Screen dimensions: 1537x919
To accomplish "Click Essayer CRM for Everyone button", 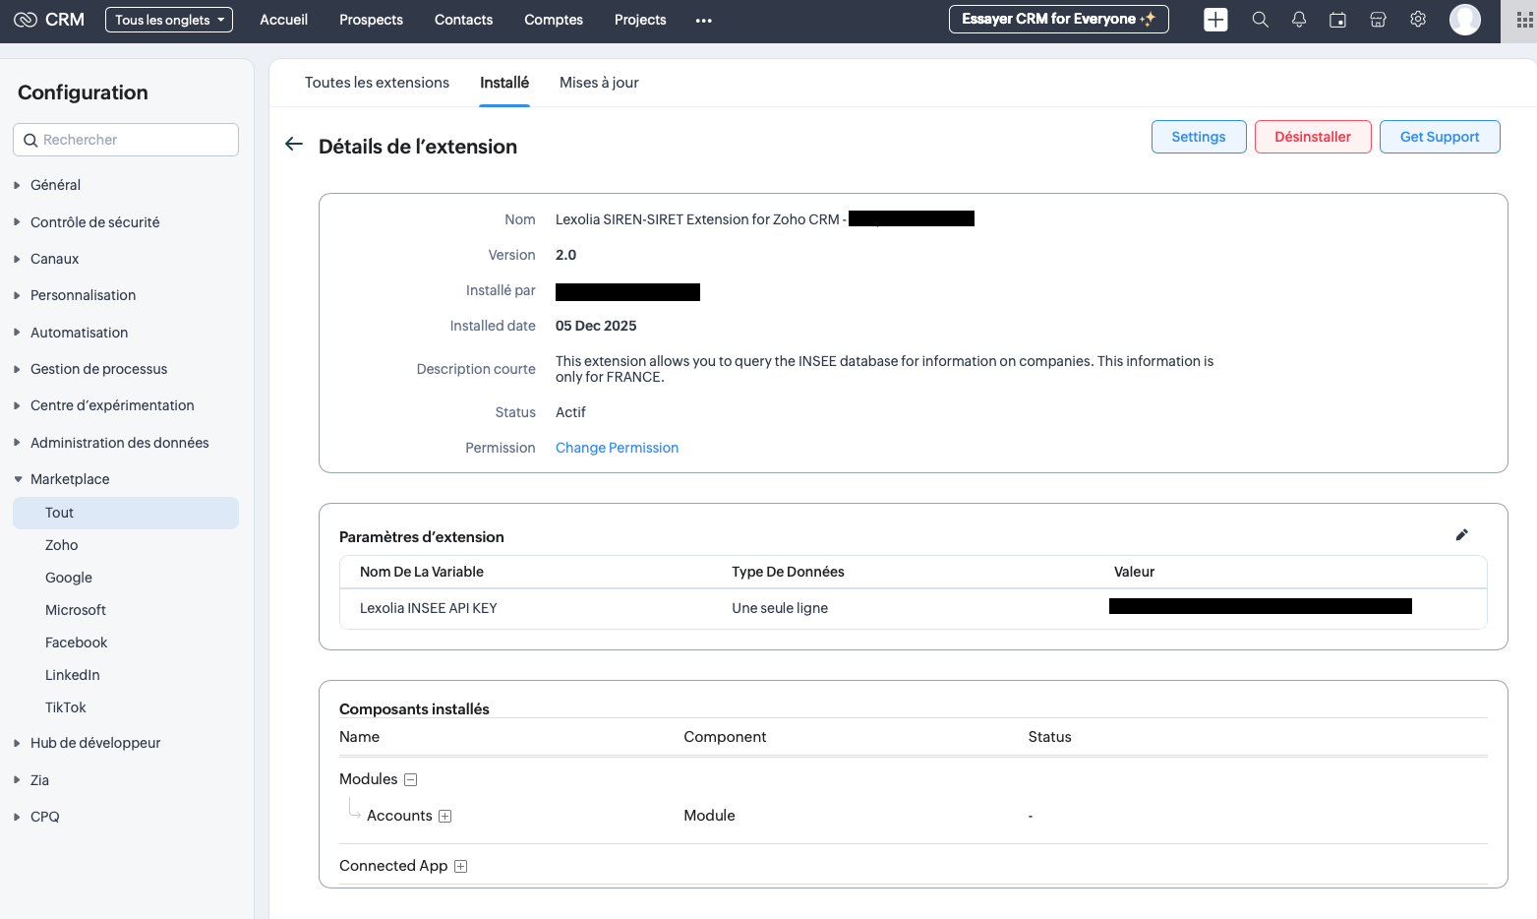I will 1058,19.
